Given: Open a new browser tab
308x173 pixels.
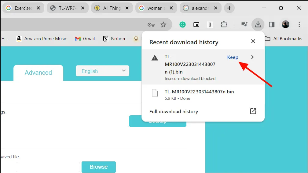Looking at the screenshot, I should pos(229,8).
